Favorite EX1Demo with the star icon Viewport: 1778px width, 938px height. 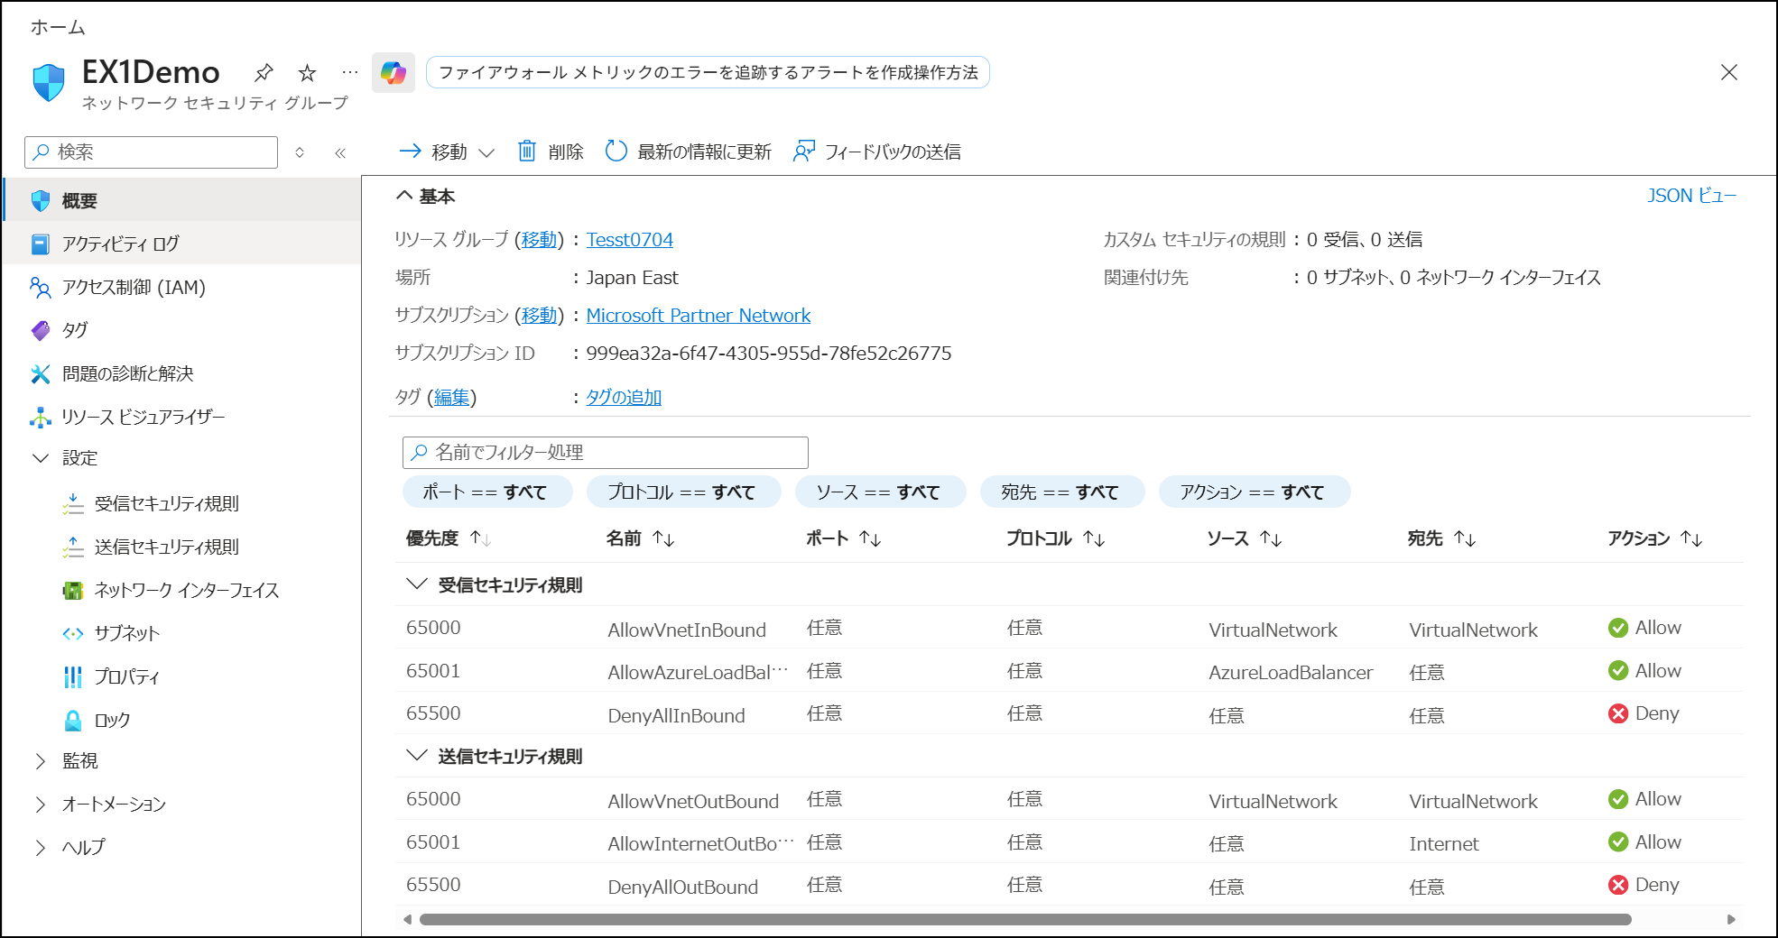308,72
